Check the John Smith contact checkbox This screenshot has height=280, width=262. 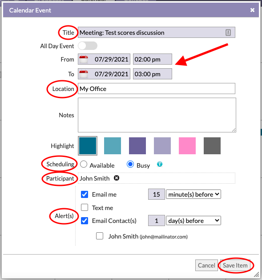click(x=100, y=236)
